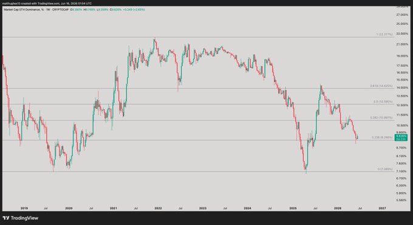This screenshot has width=413, height=225.
Task: Click the 2022 label on time axis
Action: pyautogui.click(x=158, y=208)
